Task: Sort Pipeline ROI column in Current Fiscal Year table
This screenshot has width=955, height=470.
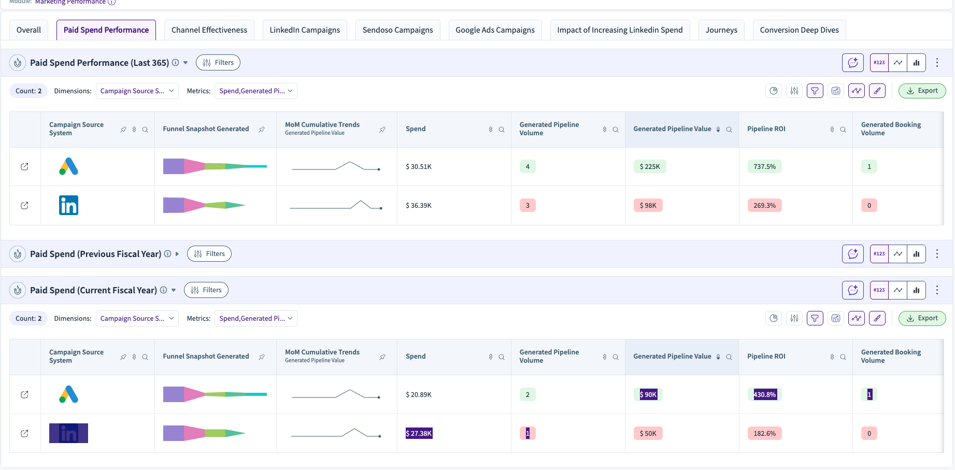Action: click(832, 357)
